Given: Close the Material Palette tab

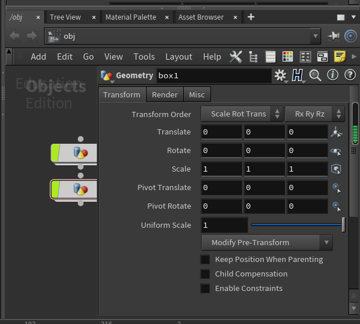Looking at the screenshot, I should click(167, 17).
